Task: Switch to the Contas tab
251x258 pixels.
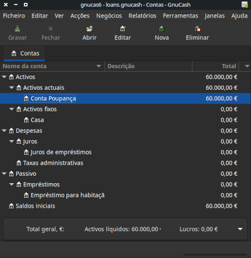Action: (24, 53)
